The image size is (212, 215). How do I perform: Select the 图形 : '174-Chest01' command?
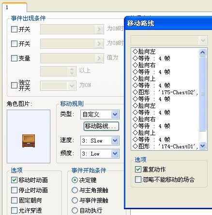pos(165,146)
